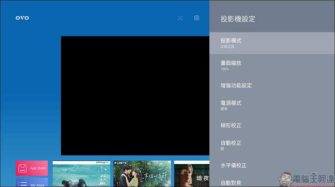Click the black video preview area
The image size is (335, 187).
click(135, 96)
